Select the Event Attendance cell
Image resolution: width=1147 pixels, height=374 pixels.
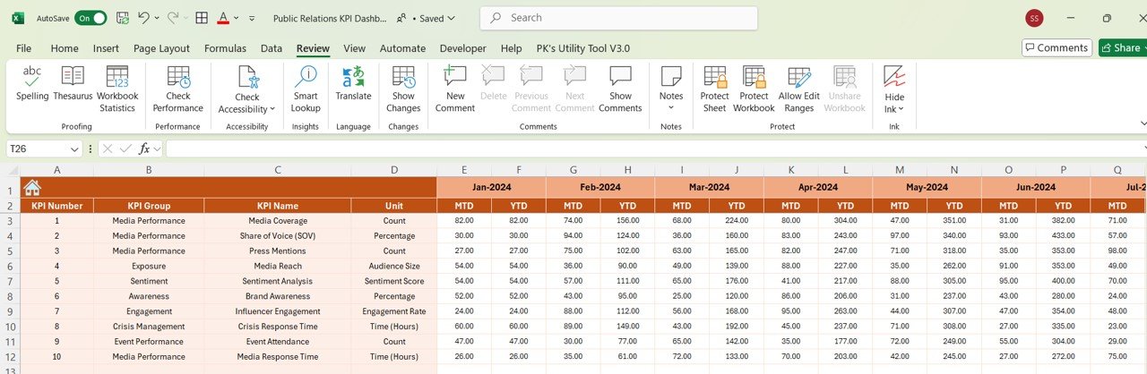(278, 342)
